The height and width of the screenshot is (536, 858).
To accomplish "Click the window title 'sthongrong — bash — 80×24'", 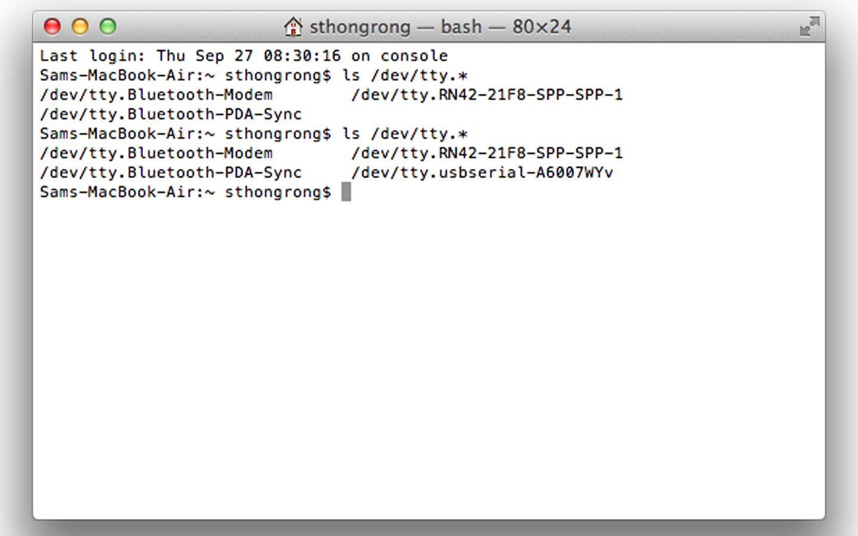I will click(440, 27).
